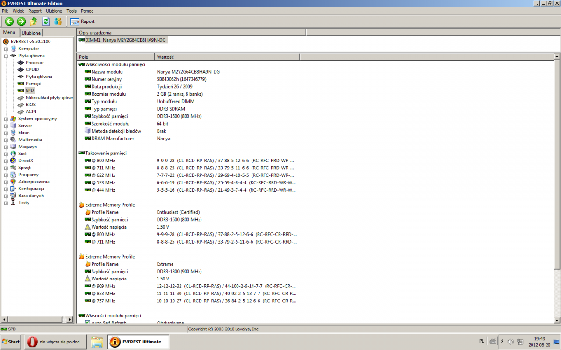The width and height of the screenshot is (561, 350).
Task: Select Sprzęt in the tree
Action: tap(24, 168)
